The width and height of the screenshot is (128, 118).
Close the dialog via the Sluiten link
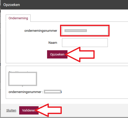point(11,110)
